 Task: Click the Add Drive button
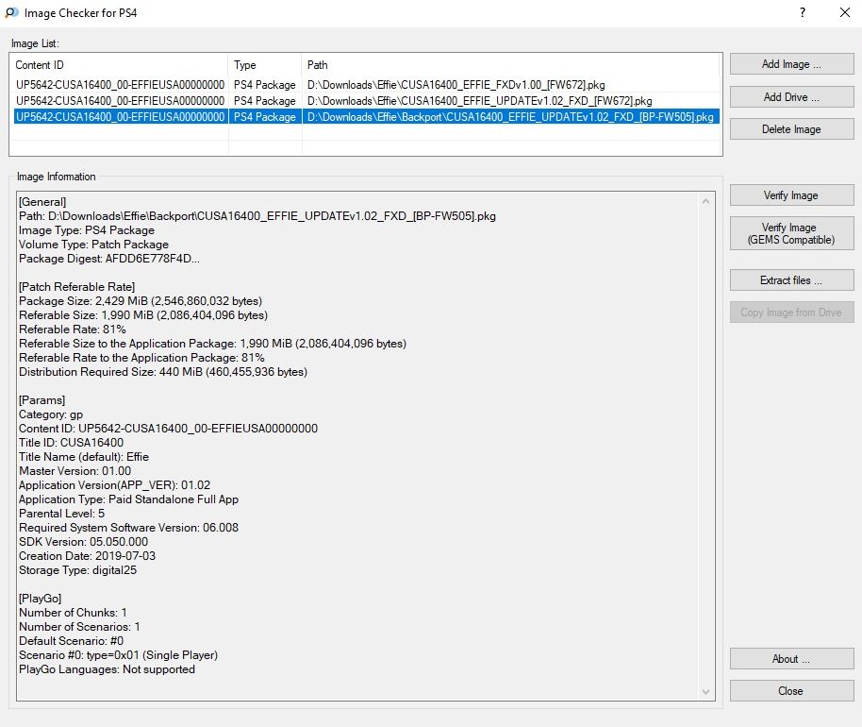[x=791, y=97]
